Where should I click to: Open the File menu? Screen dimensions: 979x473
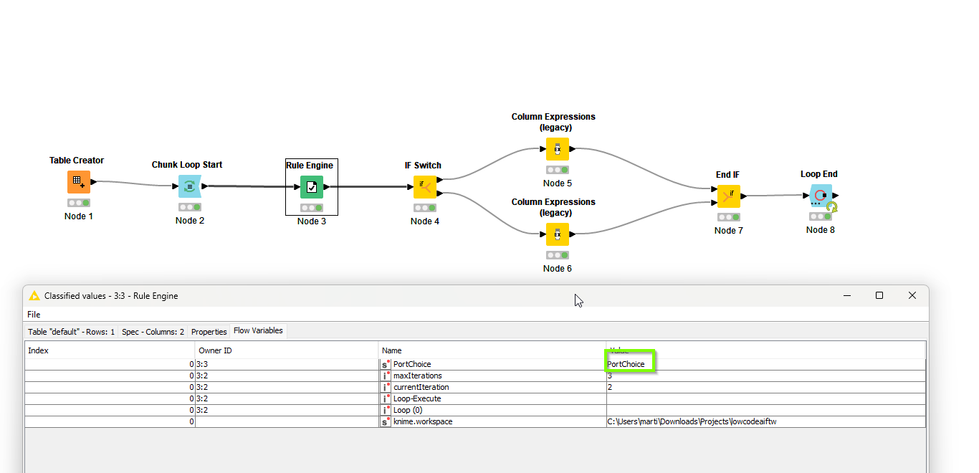click(34, 315)
